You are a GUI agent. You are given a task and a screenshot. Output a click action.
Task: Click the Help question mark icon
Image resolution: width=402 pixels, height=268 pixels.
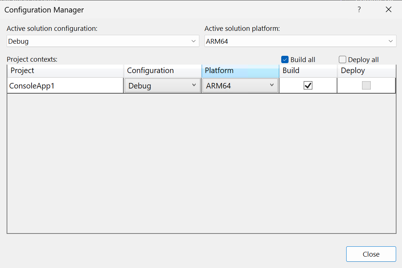[359, 10]
